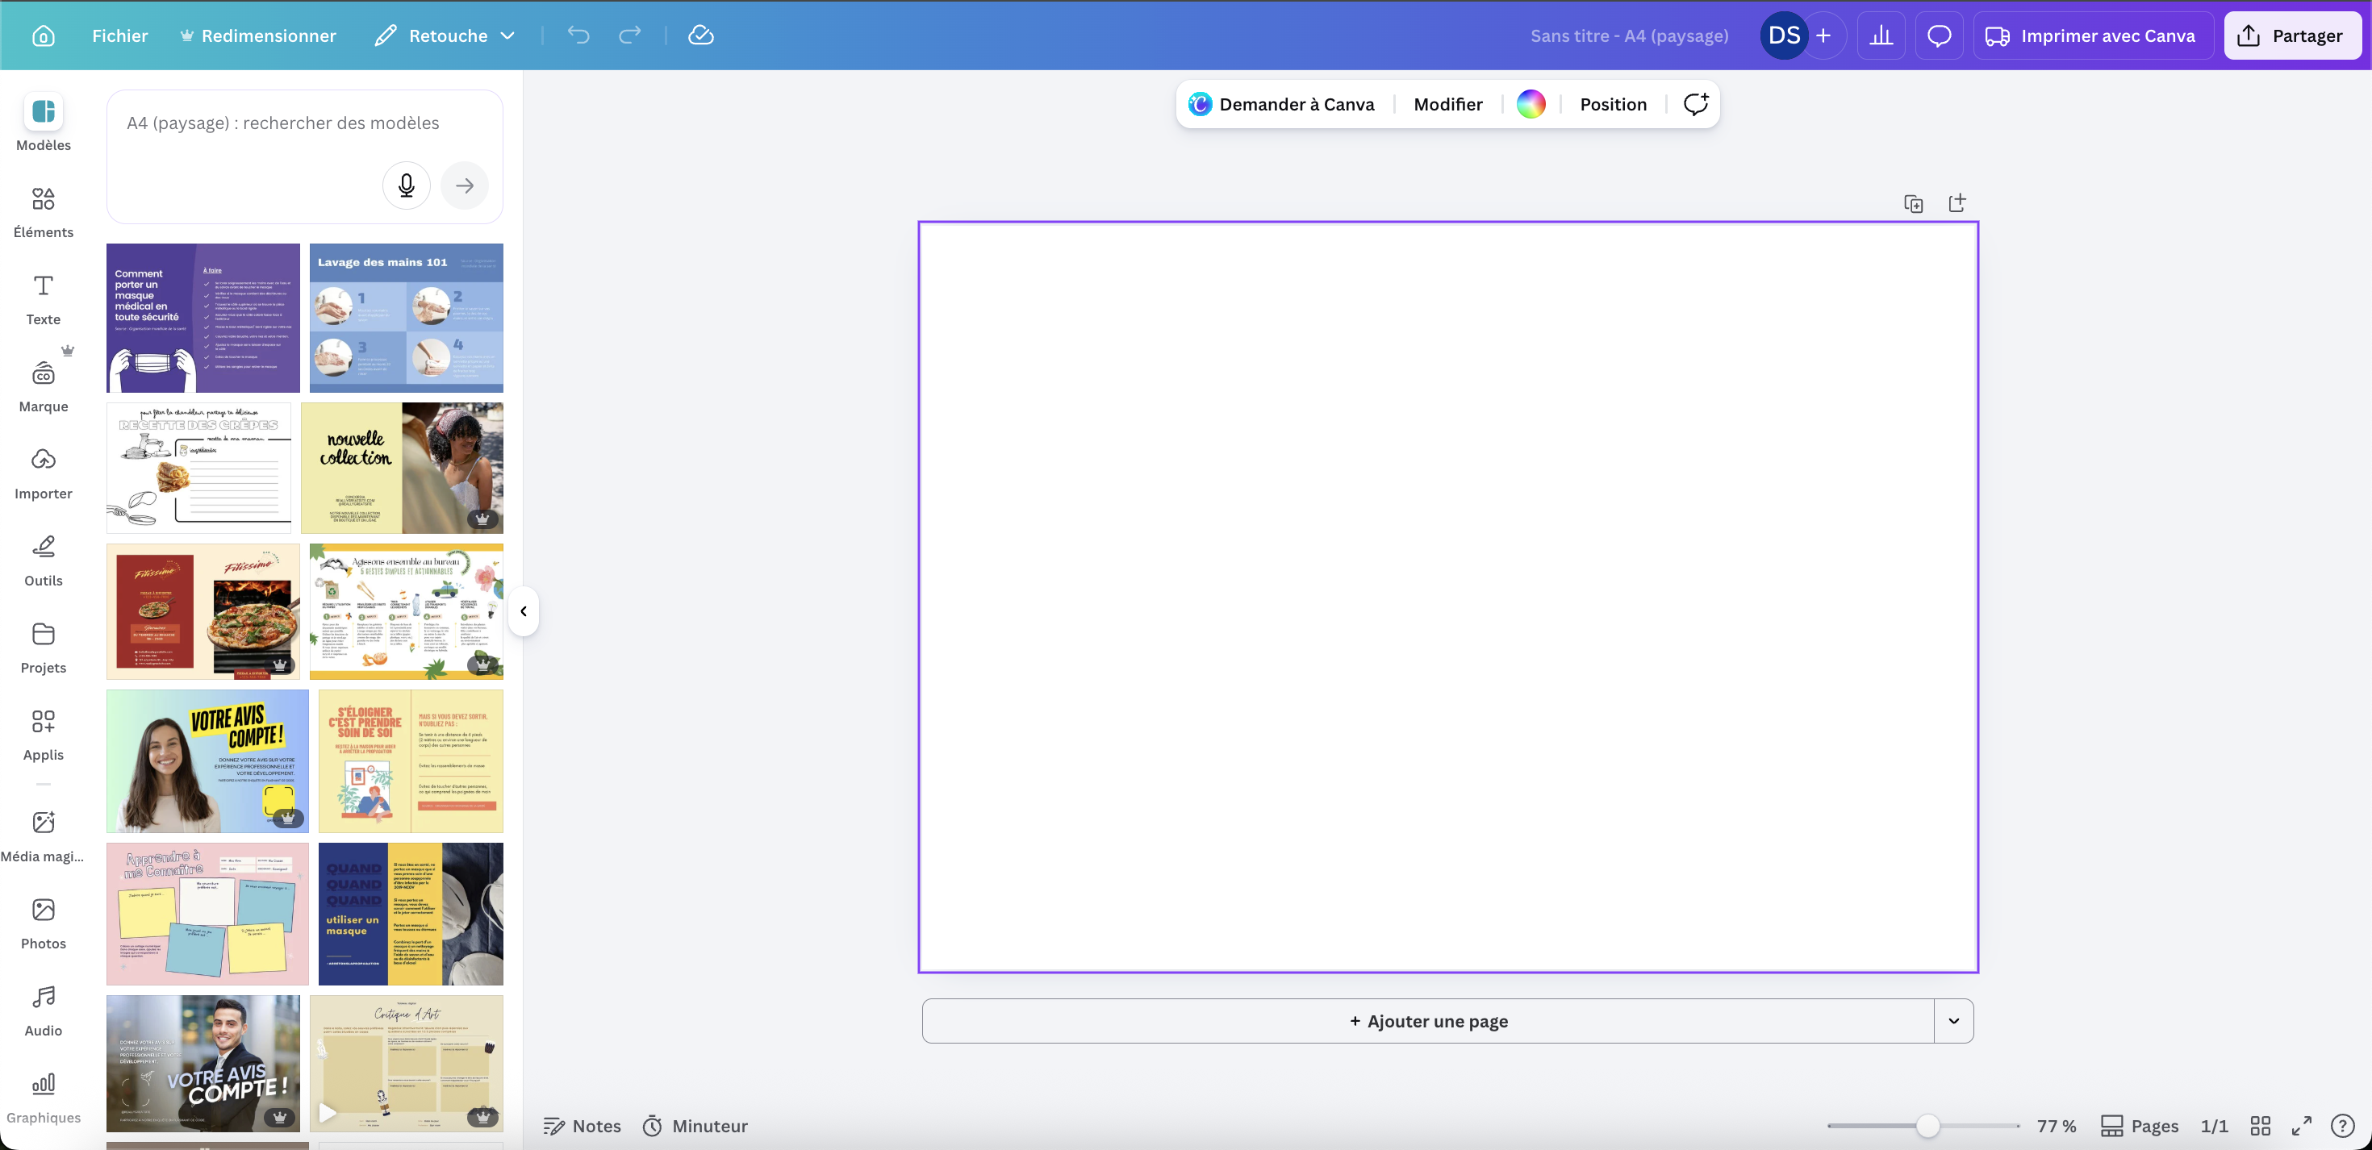Toggle fullscreen presentation mode icon
The height and width of the screenshot is (1150, 2372).
click(2301, 1125)
